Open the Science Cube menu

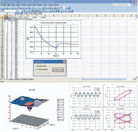pos(54,5)
